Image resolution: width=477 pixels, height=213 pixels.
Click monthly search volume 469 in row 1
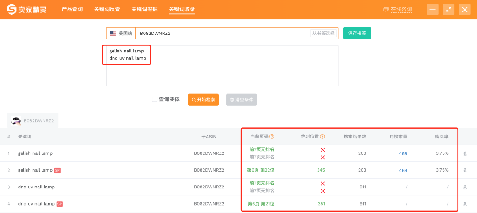(403, 153)
